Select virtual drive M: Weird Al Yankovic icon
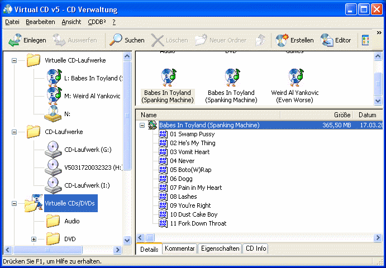Viewport: 386px width, 268px height. click(54, 95)
